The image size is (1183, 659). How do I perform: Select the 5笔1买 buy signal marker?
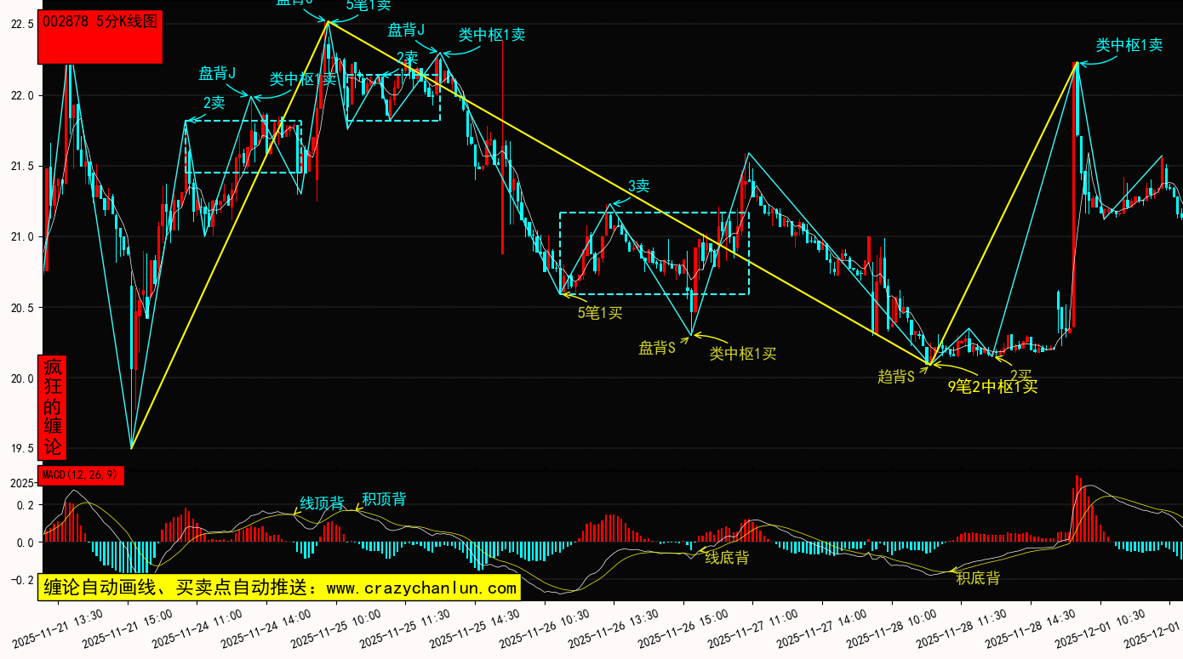coord(600,313)
